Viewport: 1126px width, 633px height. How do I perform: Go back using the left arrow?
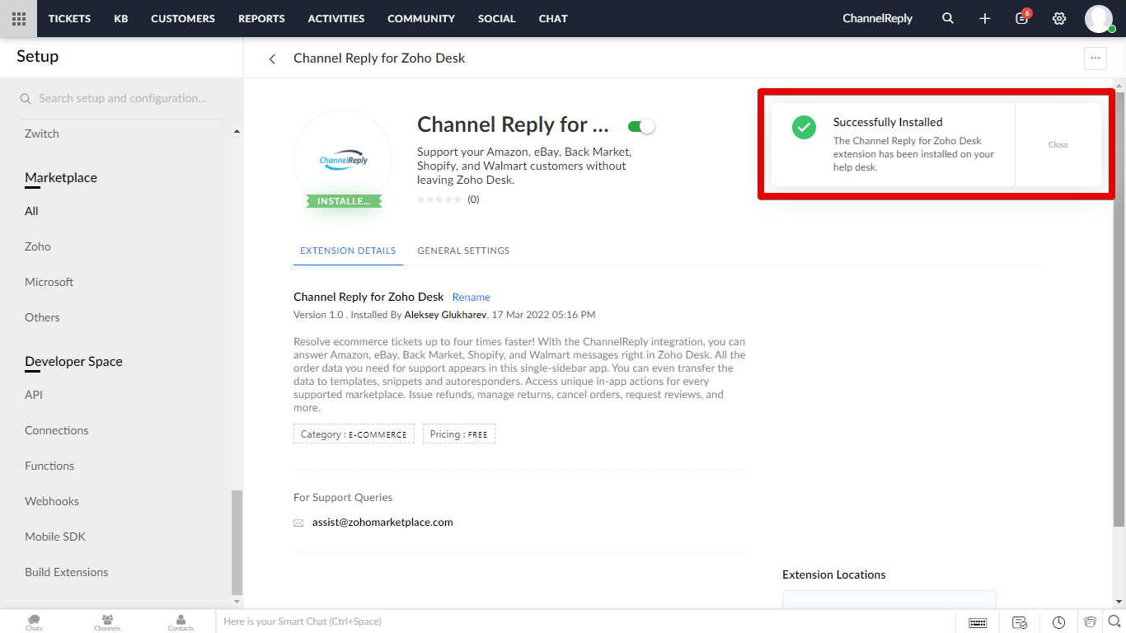point(272,59)
